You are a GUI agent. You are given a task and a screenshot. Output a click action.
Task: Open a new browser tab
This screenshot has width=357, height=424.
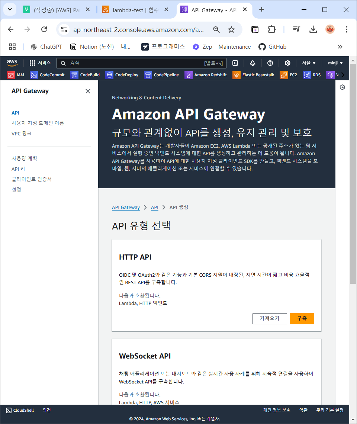coord(261,9)
